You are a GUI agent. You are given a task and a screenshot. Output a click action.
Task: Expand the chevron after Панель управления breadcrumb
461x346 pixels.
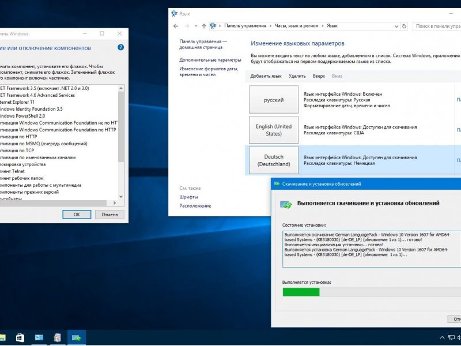[270, 26]
